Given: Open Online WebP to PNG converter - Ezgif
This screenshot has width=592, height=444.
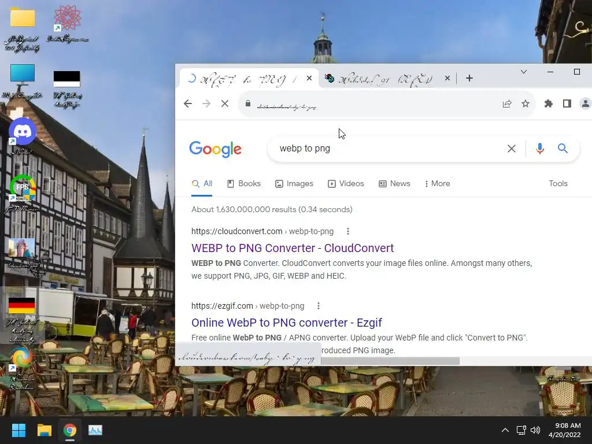Looking at the screenshot, I should click(287, 323).
